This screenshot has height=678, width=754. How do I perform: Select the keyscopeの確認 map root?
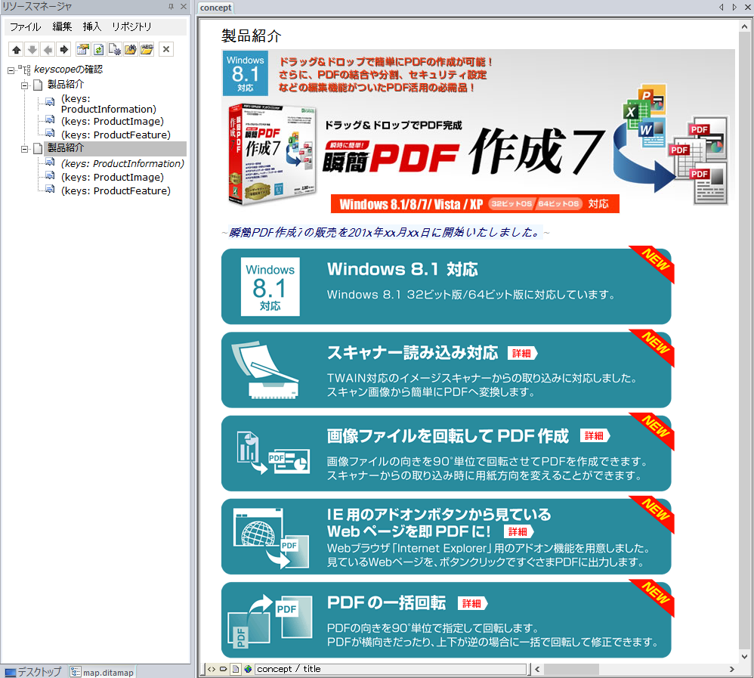click(x=68, y=70)
